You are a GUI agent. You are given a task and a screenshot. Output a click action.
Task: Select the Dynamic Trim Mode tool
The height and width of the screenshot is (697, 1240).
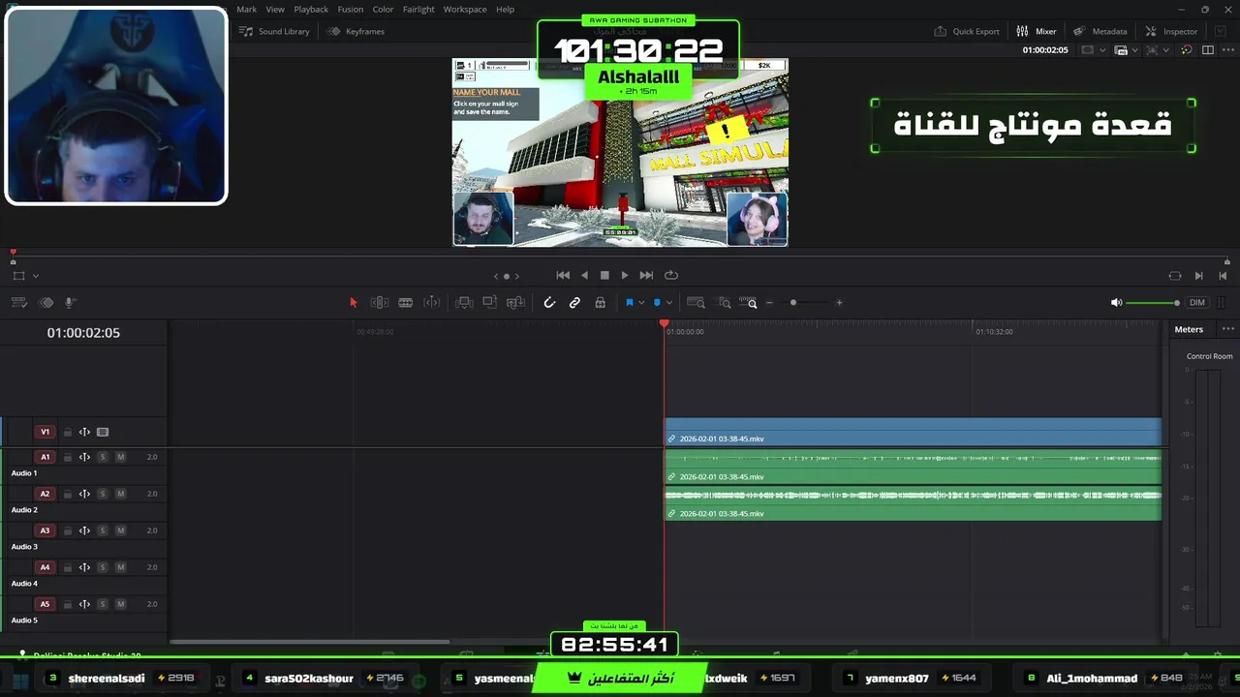coord(406,303)
